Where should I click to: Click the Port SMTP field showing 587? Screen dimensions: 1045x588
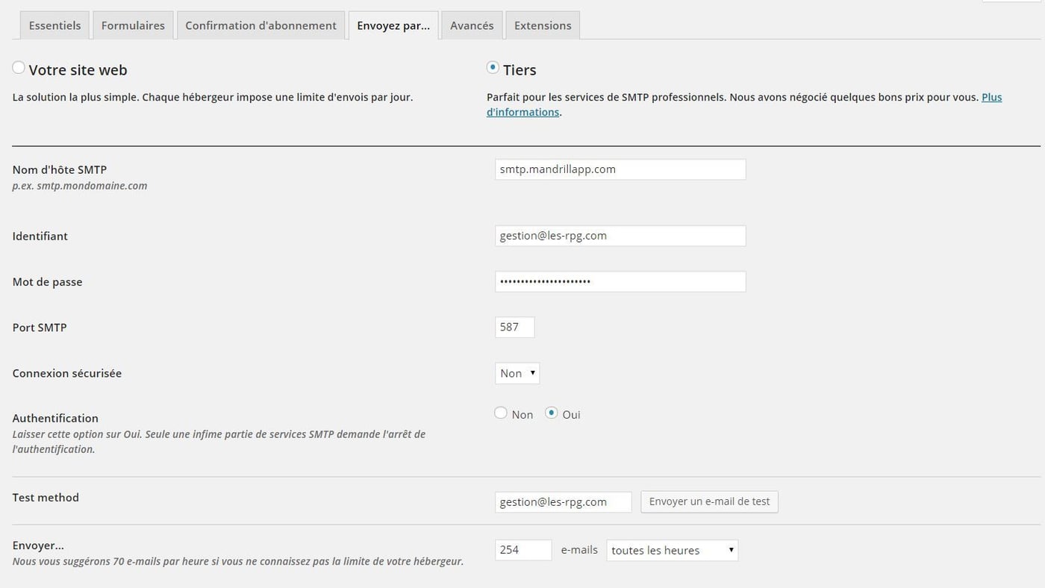[514, 327]
